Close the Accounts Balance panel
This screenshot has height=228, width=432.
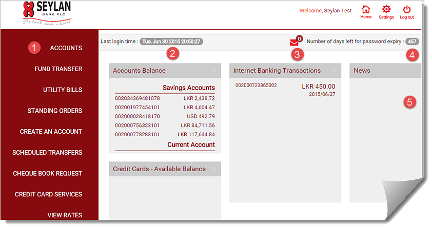214,71
